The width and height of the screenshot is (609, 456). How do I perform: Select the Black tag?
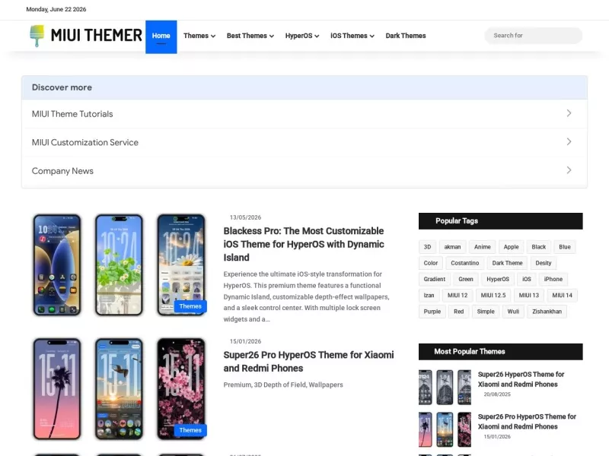click(x=539, y=247)
